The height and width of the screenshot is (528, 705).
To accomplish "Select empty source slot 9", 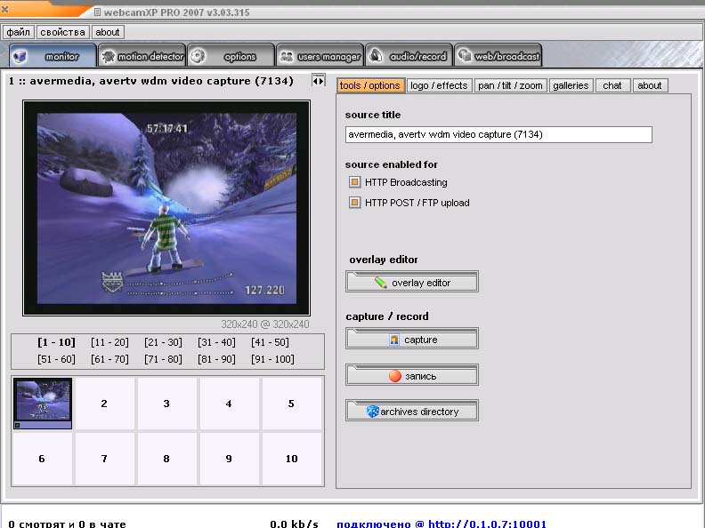I will (229, 459).
